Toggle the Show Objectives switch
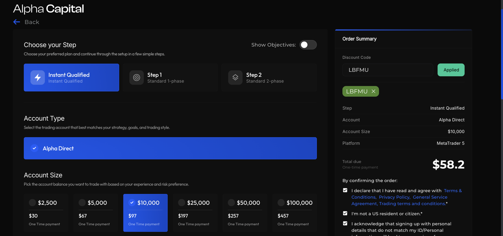The image size is (503, 236). [308, 45]
